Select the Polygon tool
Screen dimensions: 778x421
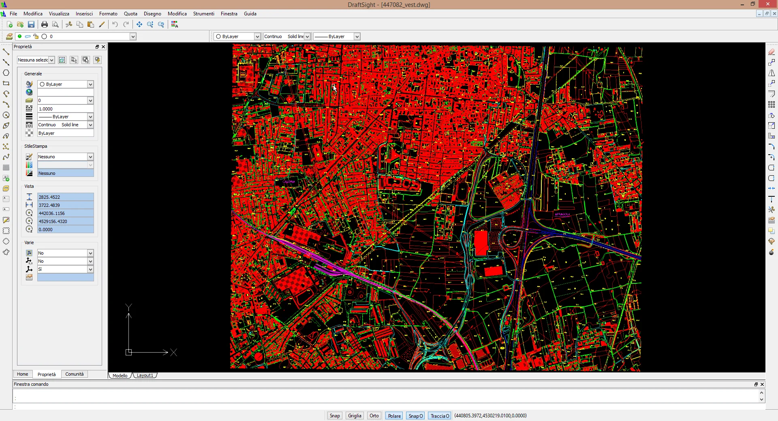click(x=6, y=73)
